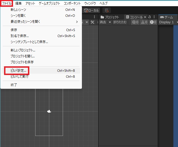Viewport: 178px width, 147px height.
Task: Choose ビルド設定... from the File menu
Action: click(18, 71)
